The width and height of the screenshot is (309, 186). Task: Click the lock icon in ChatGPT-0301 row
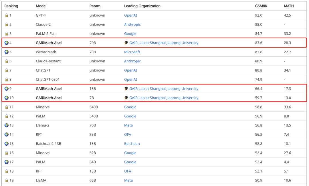pyautogui.click(x=7, y=80)
